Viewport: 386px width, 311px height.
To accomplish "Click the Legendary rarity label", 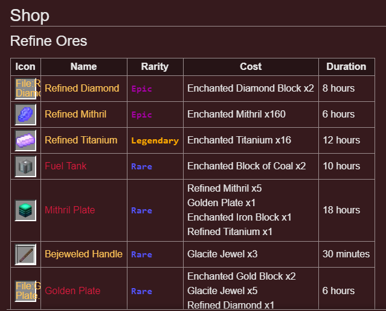I will tap(155, 140).
